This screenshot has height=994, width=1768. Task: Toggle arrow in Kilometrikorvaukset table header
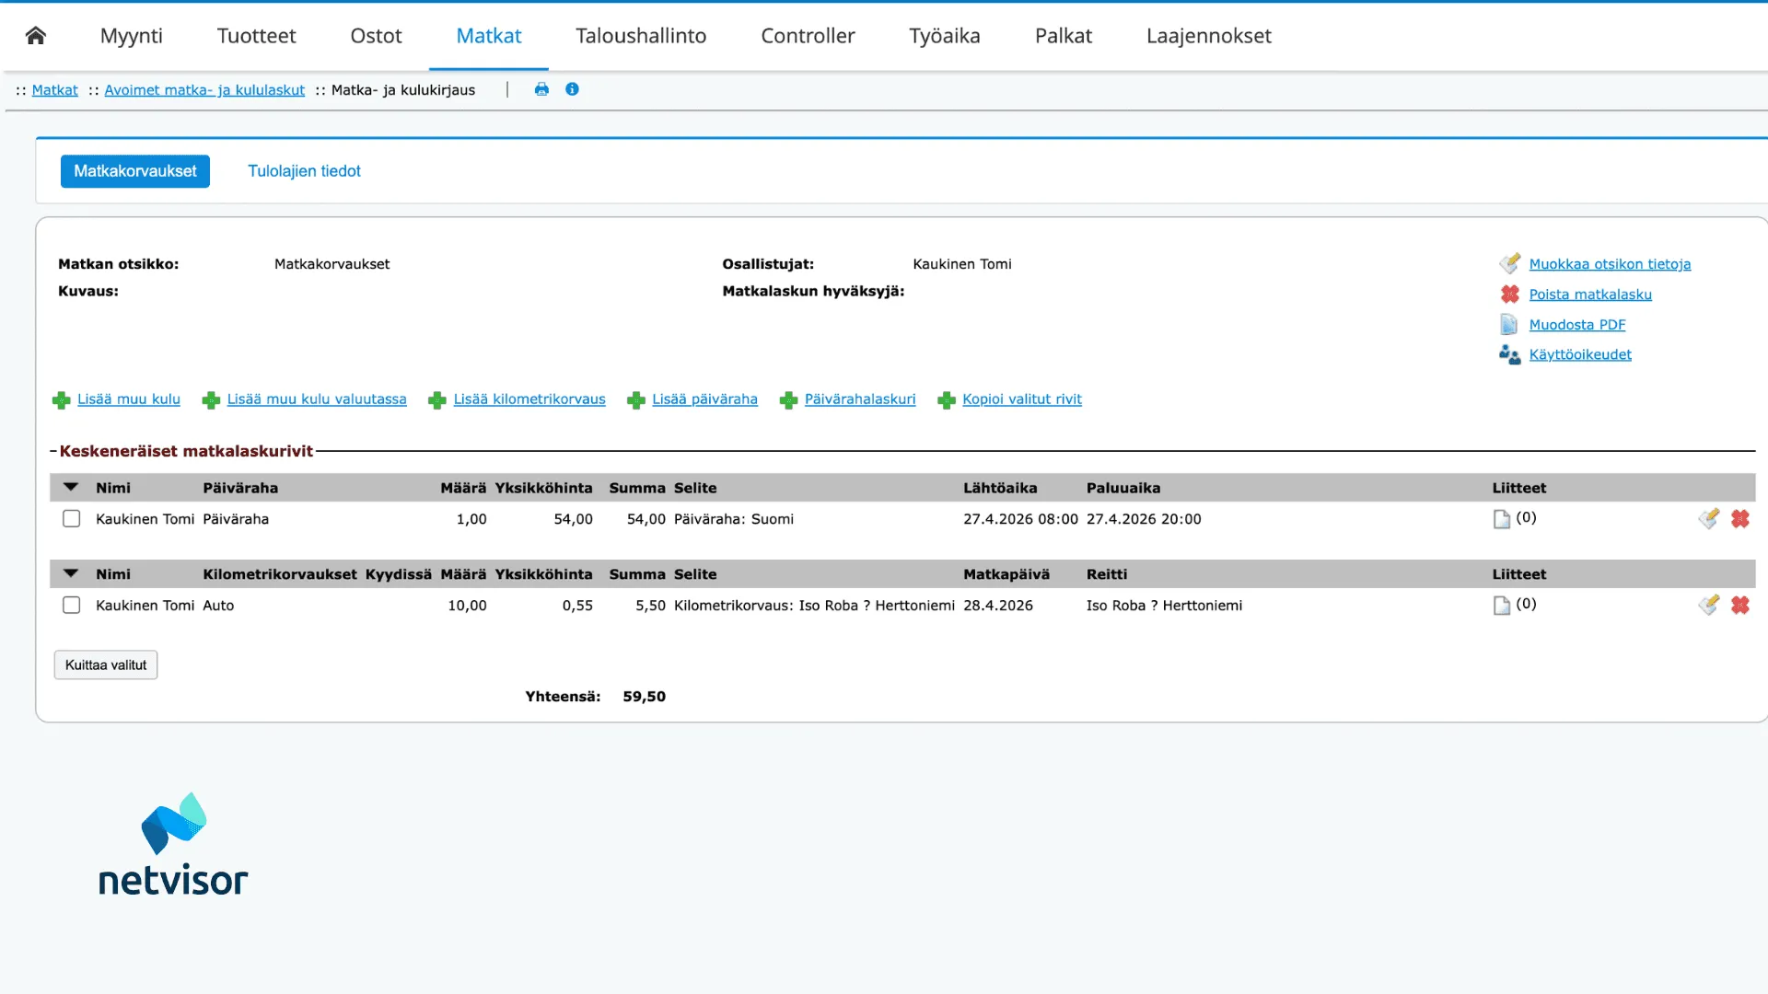coord(71,573)
